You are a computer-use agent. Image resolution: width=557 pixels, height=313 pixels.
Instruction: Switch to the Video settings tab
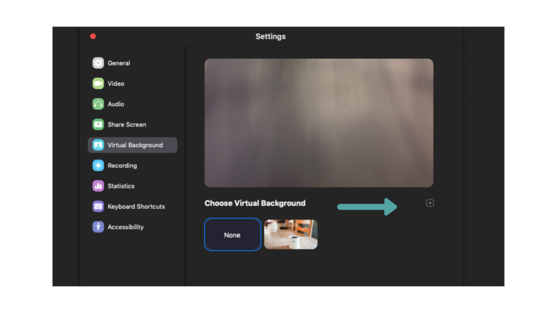[116, 84]
